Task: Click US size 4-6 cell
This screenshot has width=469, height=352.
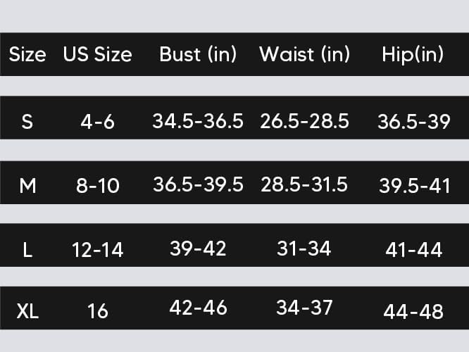Action: click(97, 122)
